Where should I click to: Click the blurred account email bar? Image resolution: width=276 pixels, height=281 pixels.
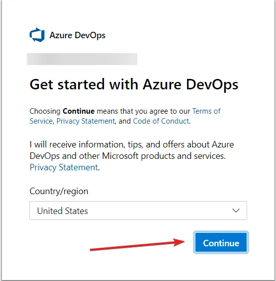coord(82,59)
